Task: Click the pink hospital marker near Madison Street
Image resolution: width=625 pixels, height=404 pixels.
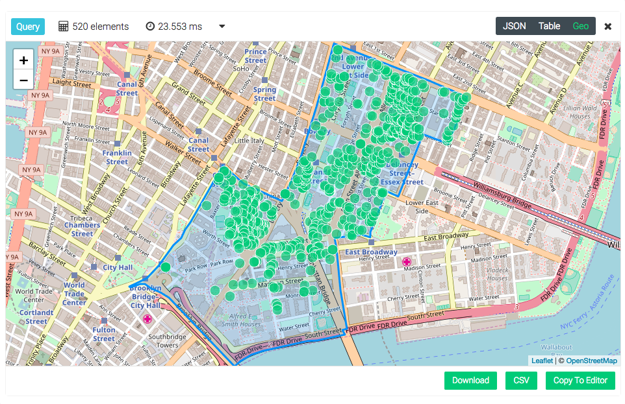Action: pos(407,263)
